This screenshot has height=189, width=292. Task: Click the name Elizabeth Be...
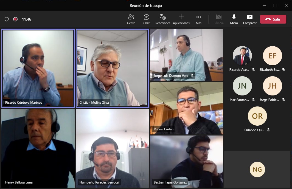point(269,70)
